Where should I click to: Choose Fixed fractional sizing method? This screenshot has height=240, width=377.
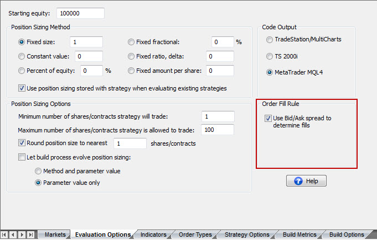click(x=131, y=41)
